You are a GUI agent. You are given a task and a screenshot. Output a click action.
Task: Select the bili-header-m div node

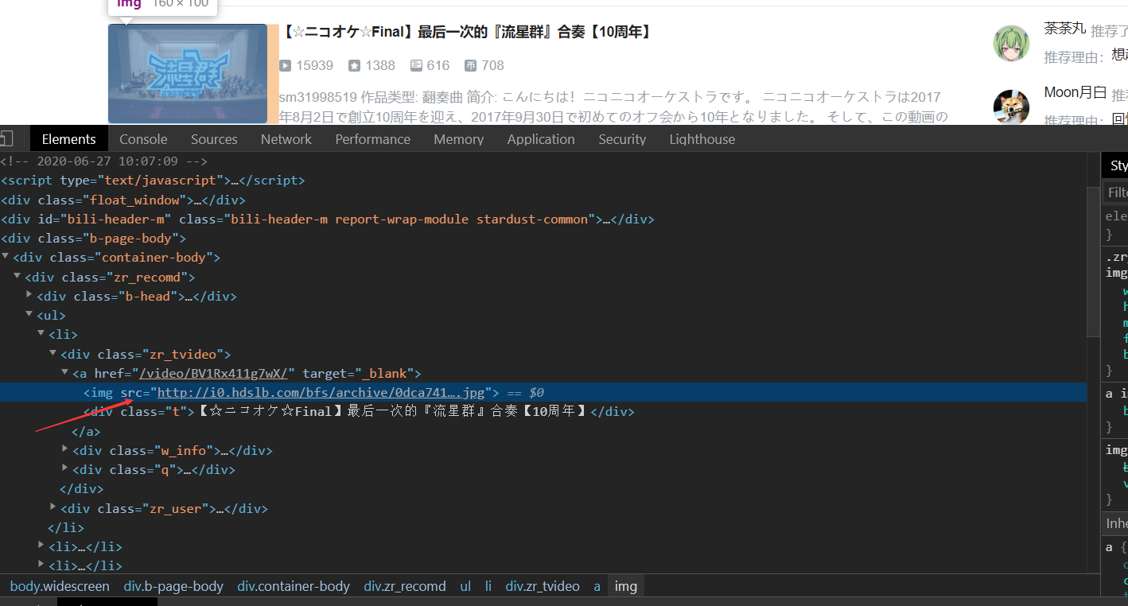327,219
